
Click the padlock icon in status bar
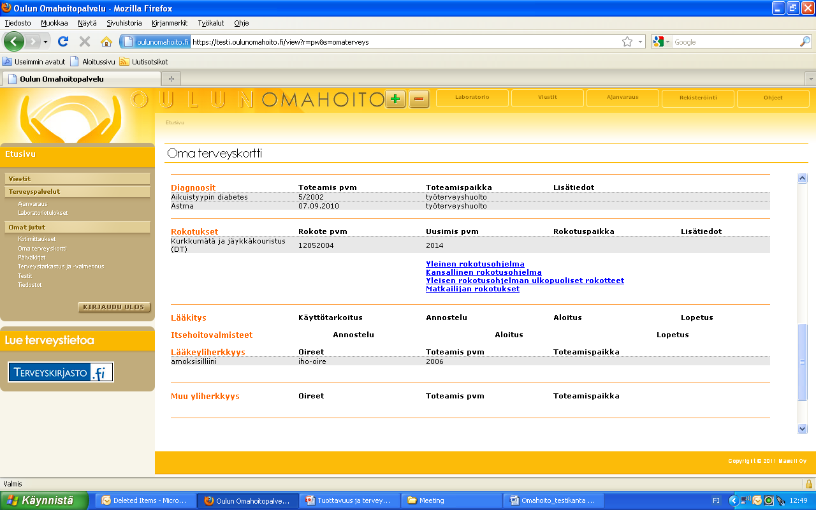(x=808, y=484)
